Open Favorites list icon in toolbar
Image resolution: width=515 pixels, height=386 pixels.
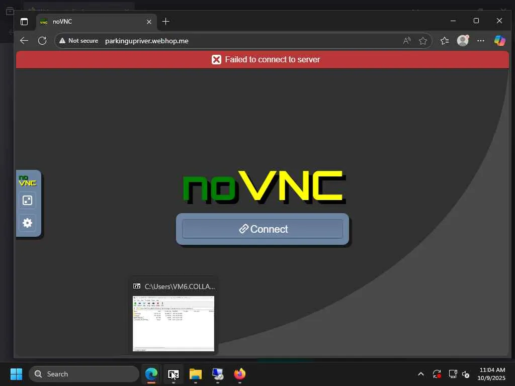click(445, 41)
